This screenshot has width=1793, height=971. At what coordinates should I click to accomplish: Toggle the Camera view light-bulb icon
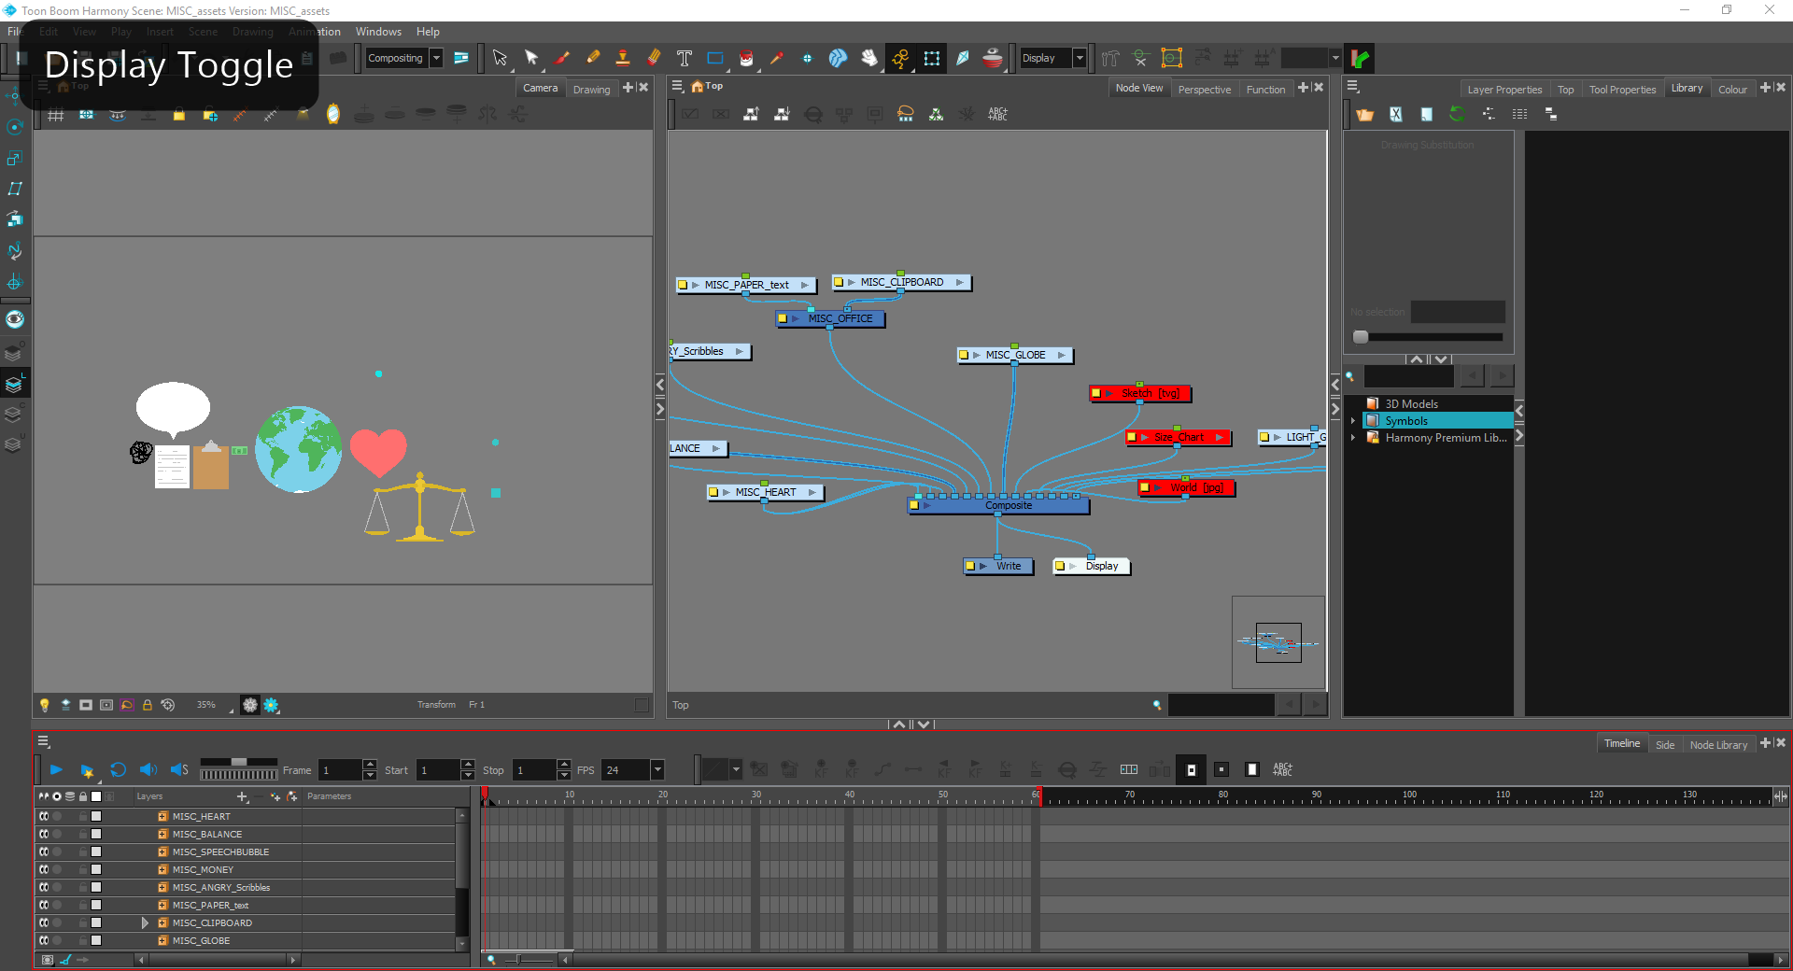[x=44, y=705]
